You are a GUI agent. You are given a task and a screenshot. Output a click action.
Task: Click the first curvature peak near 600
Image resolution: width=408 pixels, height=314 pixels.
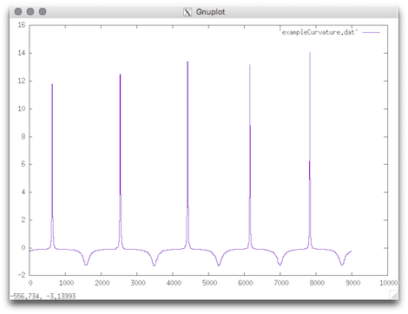tap(52, 84)
